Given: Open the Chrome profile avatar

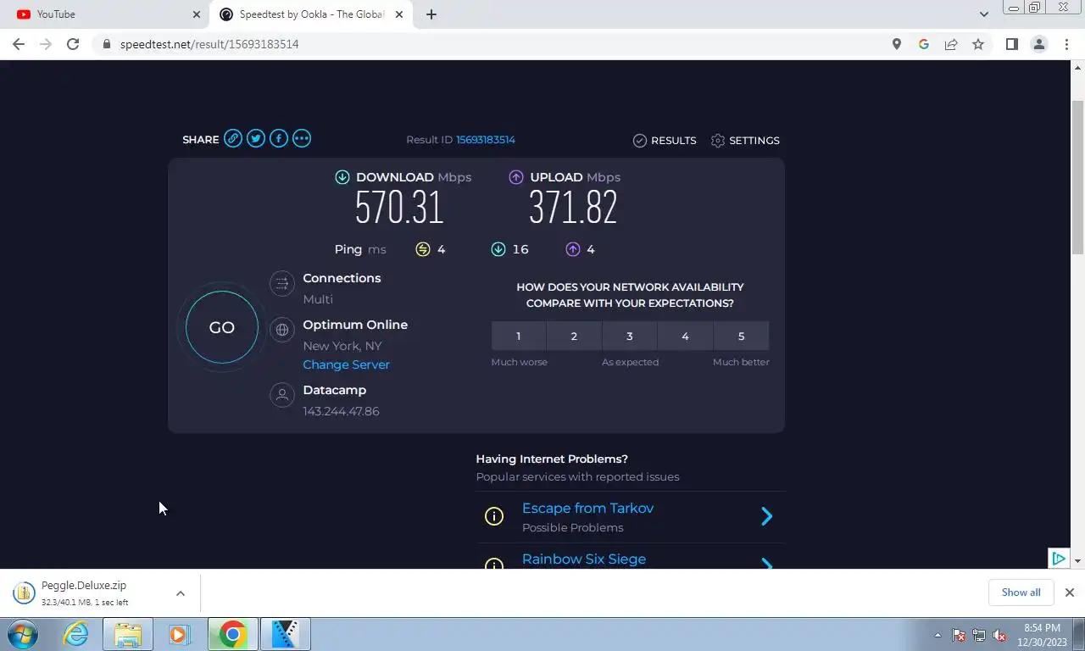Looking at the screenshot, I should (x=1039, y=44).
